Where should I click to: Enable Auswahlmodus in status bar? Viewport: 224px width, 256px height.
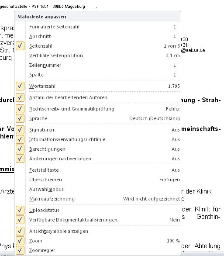[97, 189]
